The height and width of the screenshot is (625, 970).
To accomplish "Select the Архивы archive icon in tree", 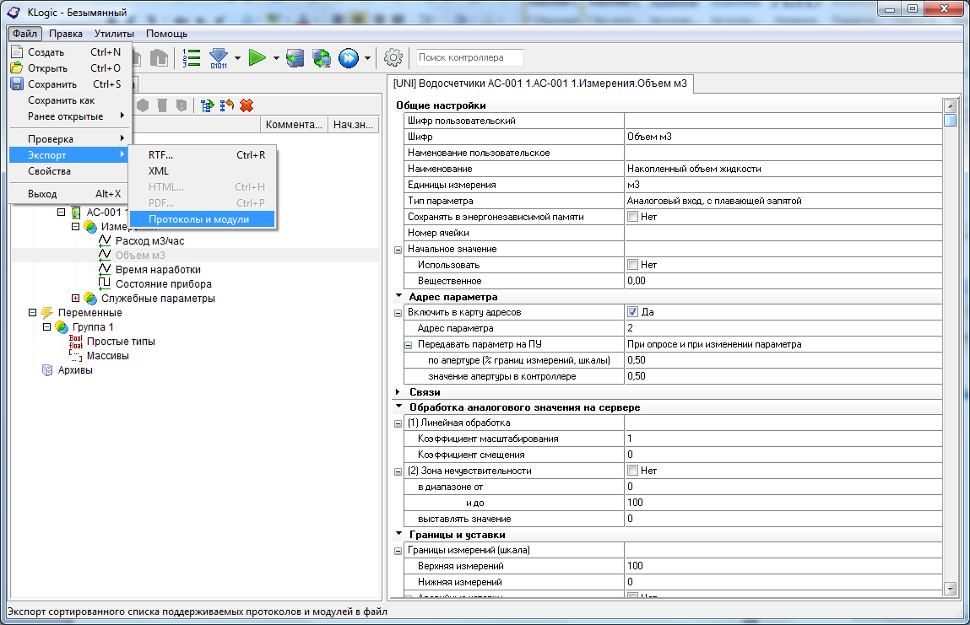I will (47, 370).
